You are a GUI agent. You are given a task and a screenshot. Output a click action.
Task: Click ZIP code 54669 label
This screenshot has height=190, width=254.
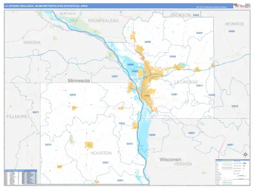pyautogui.click(x=173, y=56)
